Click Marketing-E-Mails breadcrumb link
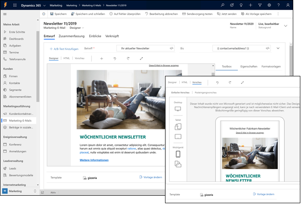The image size is (303, 205). [x=91, y=5]
